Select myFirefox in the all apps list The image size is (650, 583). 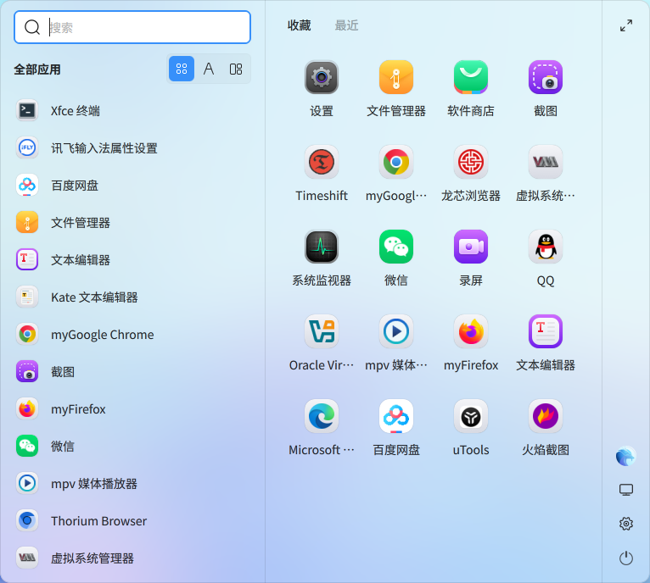[132, 408]
